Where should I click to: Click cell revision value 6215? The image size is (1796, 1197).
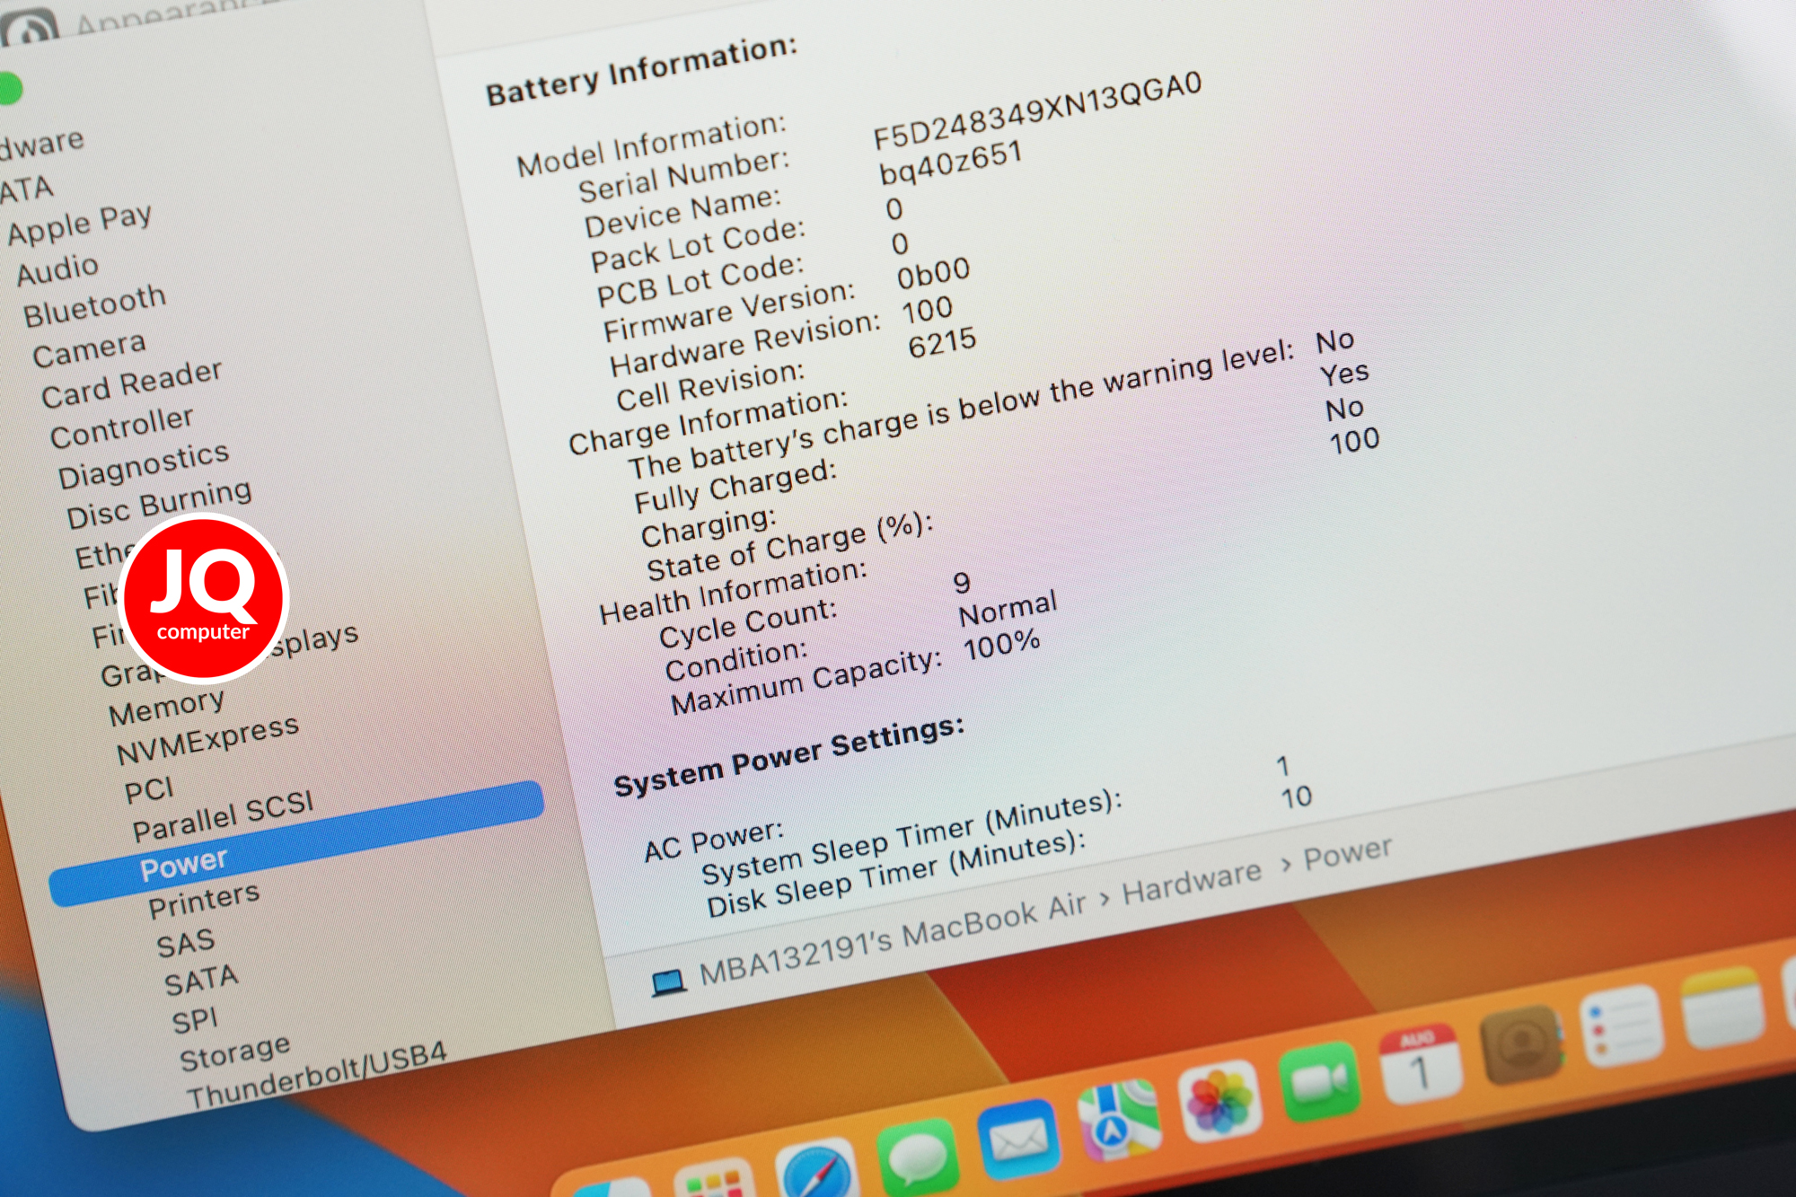(x=942, y=343)
